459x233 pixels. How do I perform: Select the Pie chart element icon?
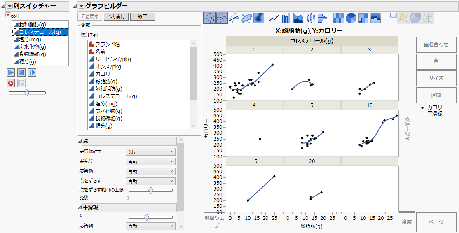point(351,18)
